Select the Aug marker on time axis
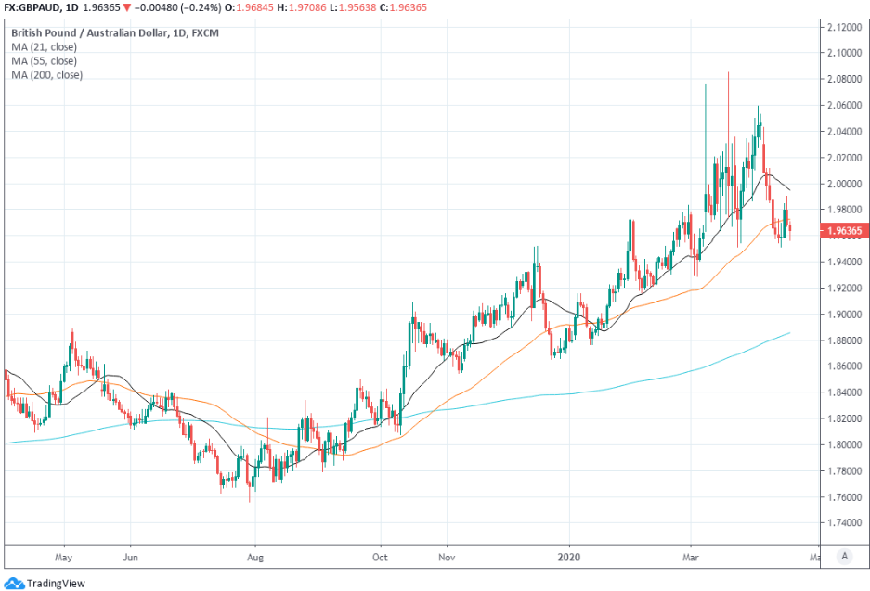Image resolution: width=870 pixels, height=591 pixels. click(x=256, y=559)
